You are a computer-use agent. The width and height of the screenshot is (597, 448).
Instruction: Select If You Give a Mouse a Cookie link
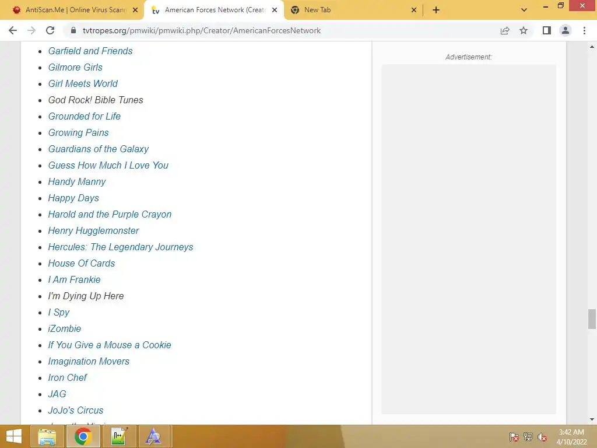pyautogui.click(x=109, y=345)
